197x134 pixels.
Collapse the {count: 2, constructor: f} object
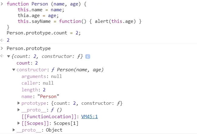pyautogui.click(x=8, y=56)
